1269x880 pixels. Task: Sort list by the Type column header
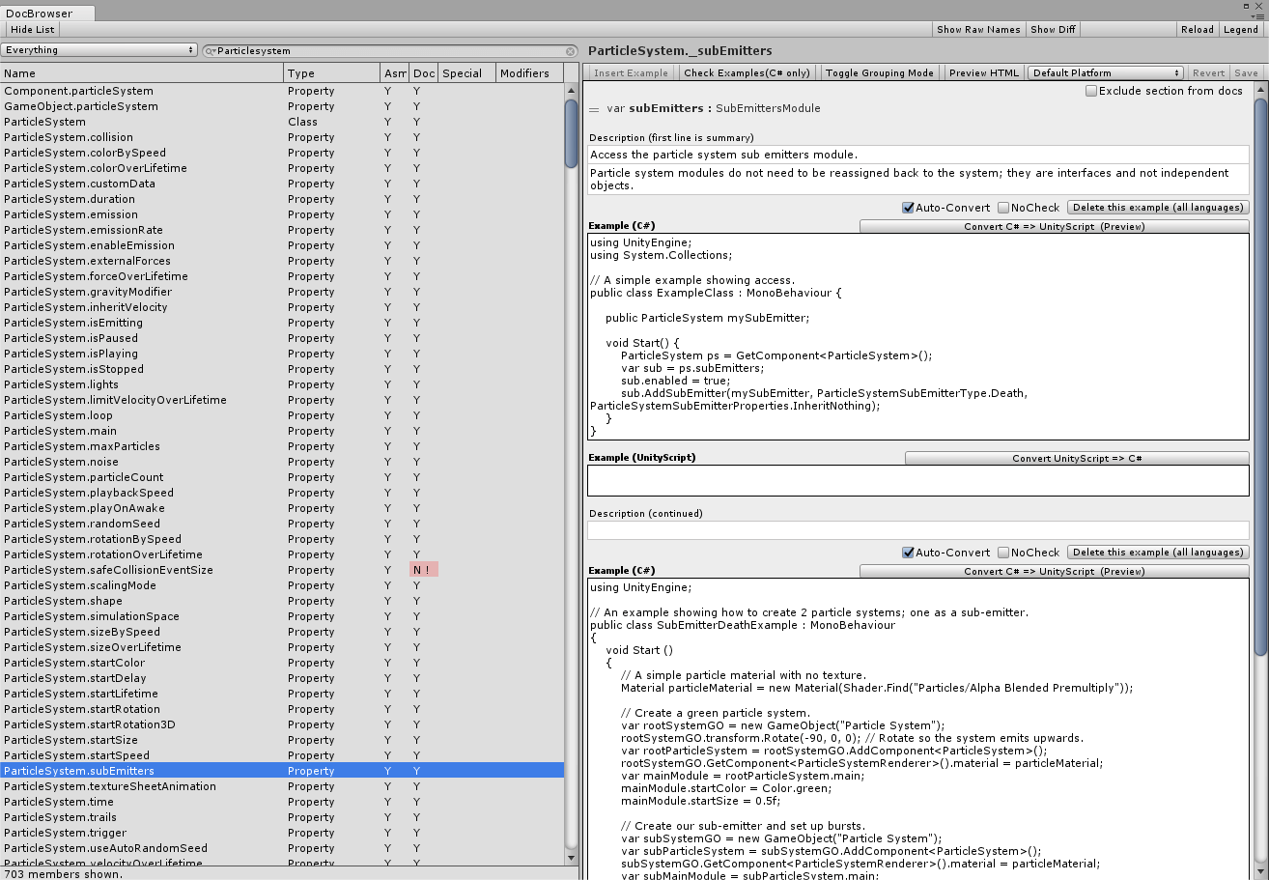click(332, 73)
